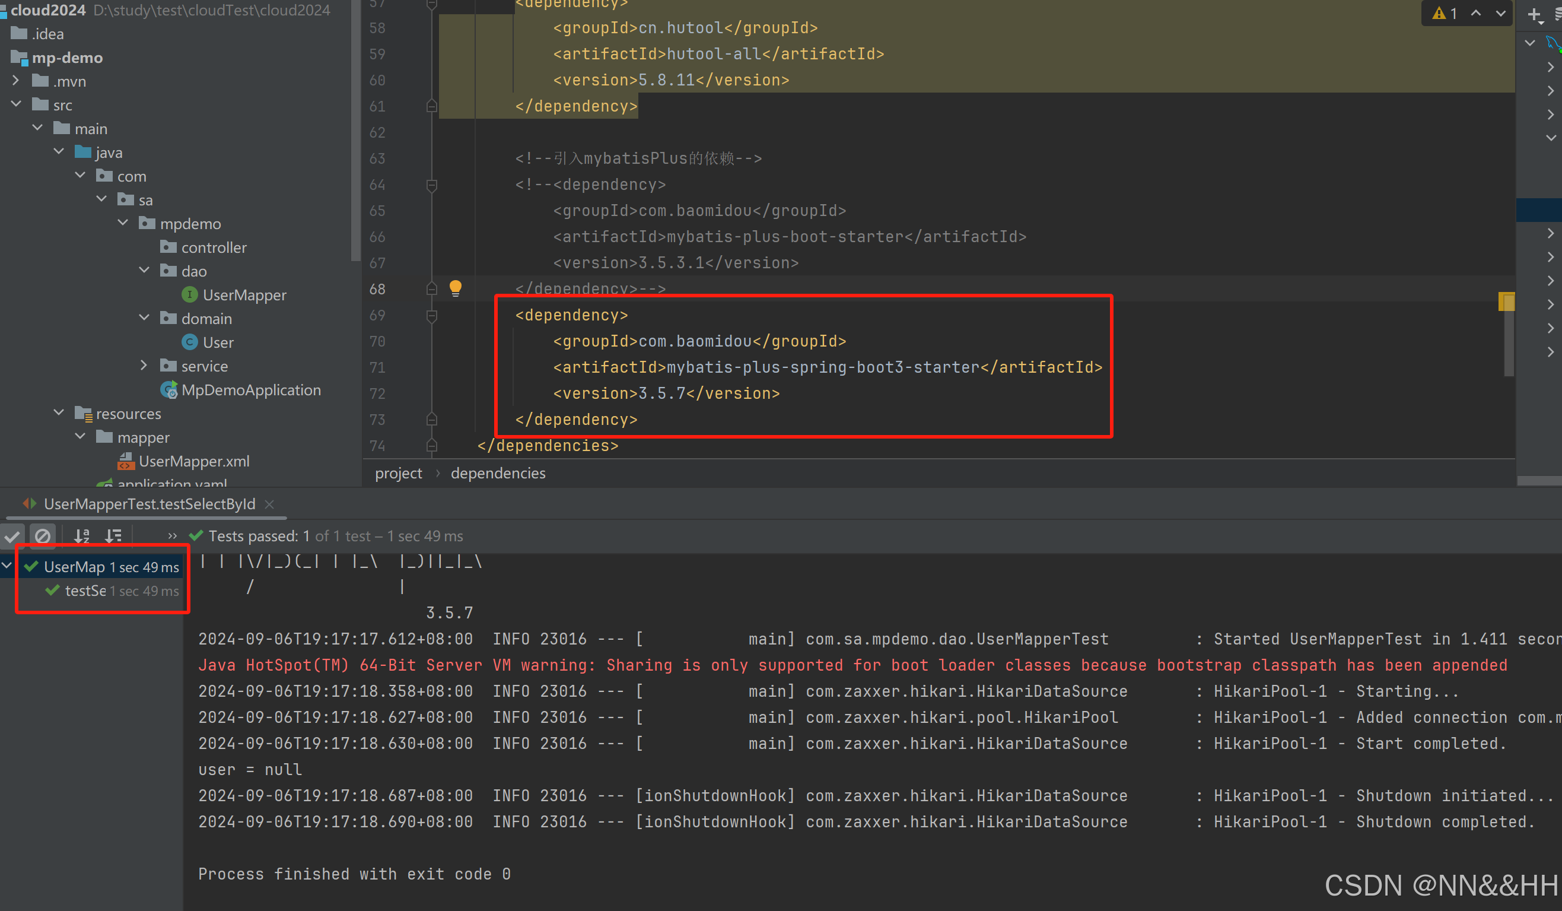Collapse the dao folder in project tree
Screen dimensions: 1562x911
click(x=144, y=270)
